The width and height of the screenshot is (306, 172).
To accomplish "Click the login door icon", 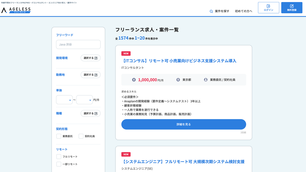I will (269, 6).
